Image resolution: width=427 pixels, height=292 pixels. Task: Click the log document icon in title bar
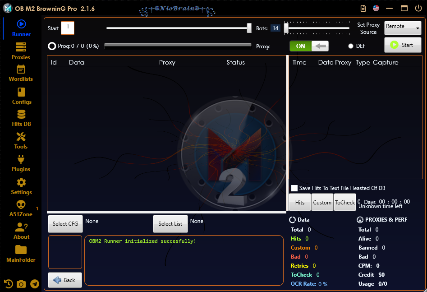click(x=363, y=8)
